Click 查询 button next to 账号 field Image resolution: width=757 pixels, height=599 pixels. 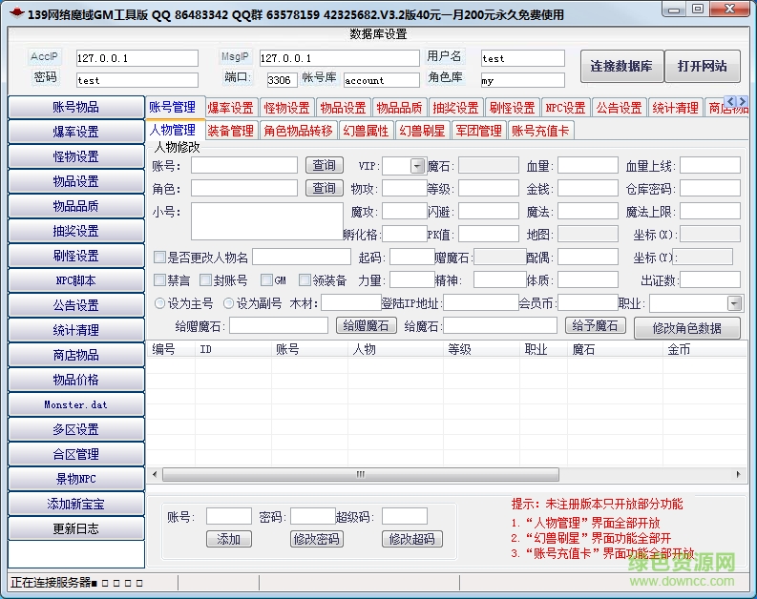325,165
